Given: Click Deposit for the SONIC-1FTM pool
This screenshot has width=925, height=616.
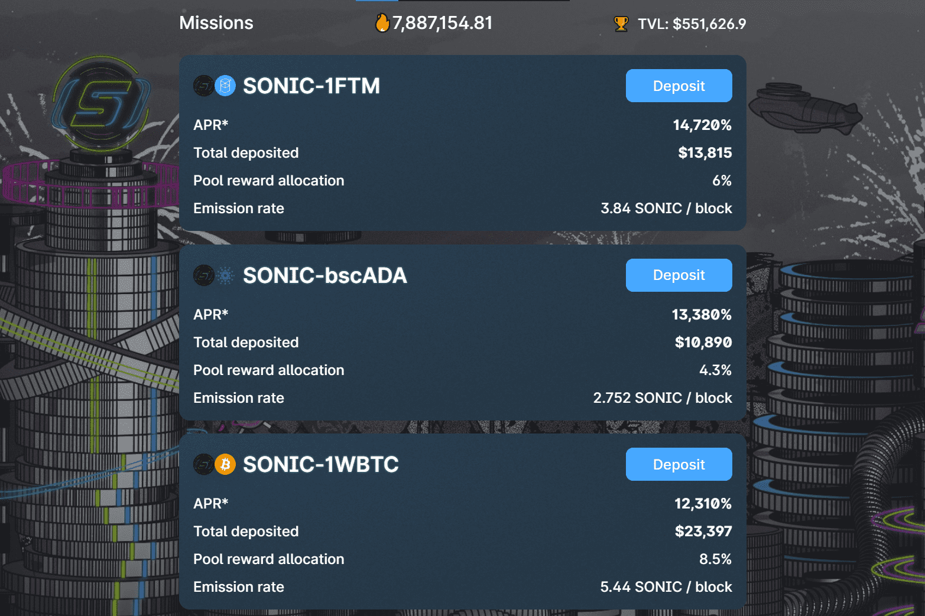Looking at the screenshot, I should 679,86.
